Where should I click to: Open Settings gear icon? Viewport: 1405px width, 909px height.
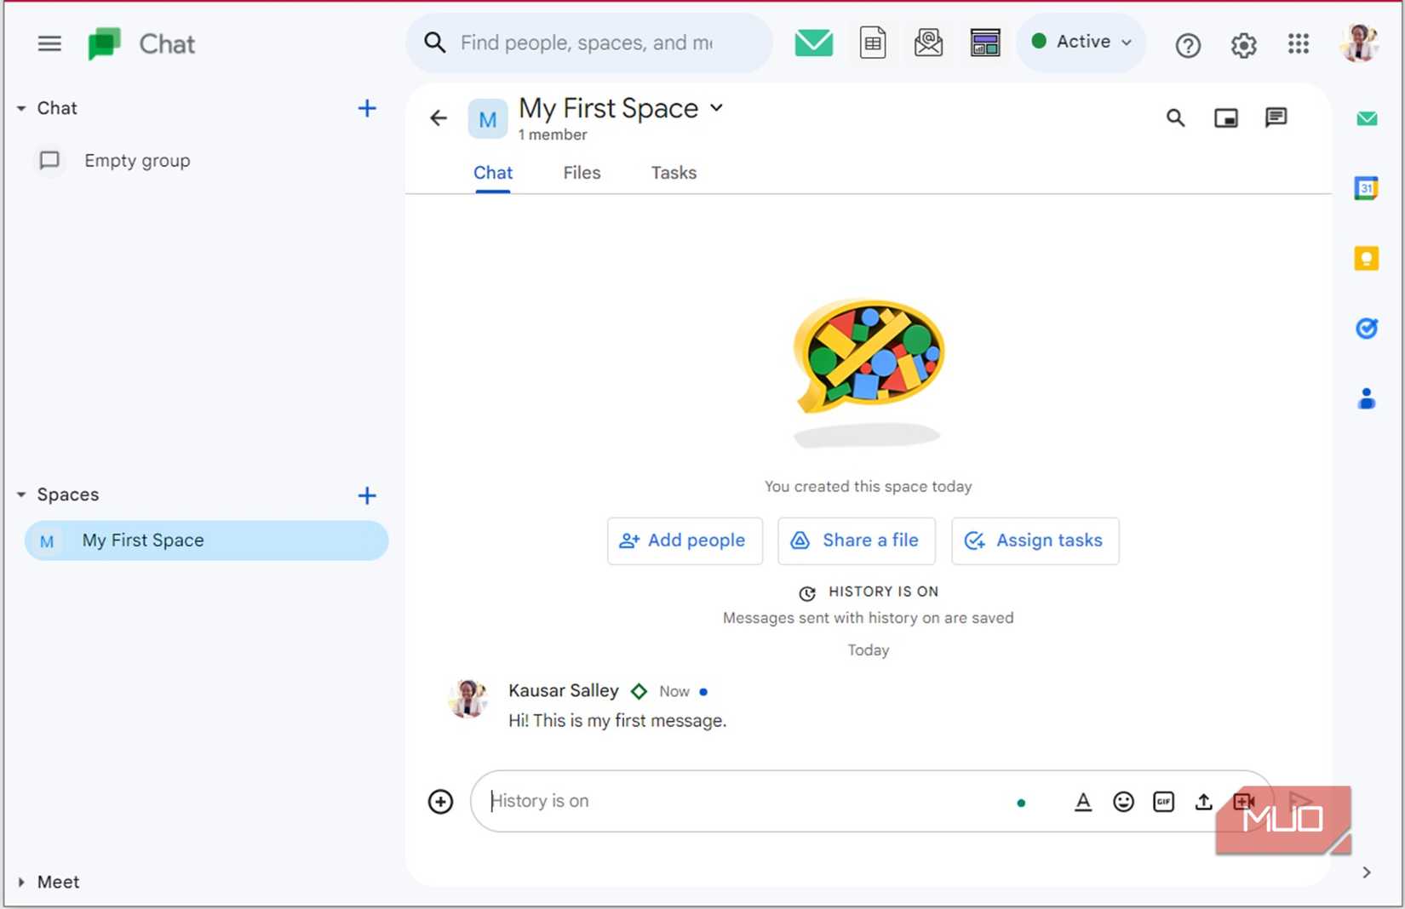tap(1243, 44)
